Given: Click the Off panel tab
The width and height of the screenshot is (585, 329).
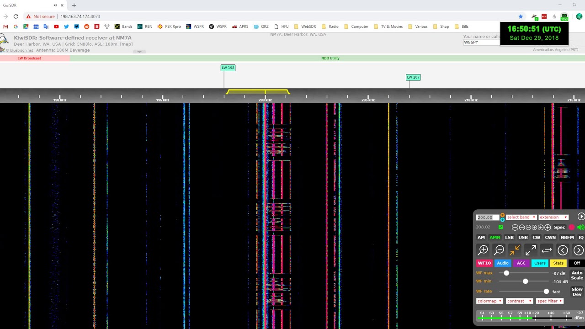Looking at the screenshot, I should pos(577,263).
